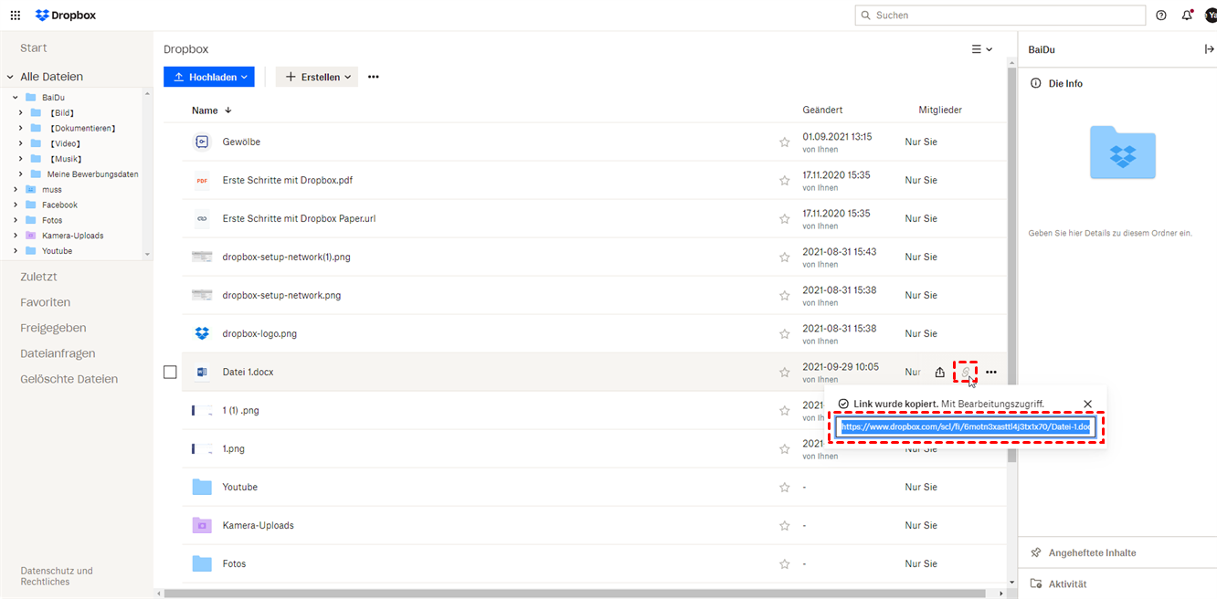Click the Suchen search box
Screen dimensions: 1217x599
[1000, 16]
